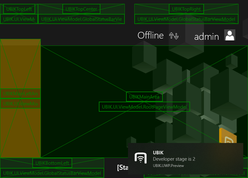This screenshot has width=248, height=178.
Task: Click the truncated '[Sta' text in bottom bar
Action: tap(122, 168)
